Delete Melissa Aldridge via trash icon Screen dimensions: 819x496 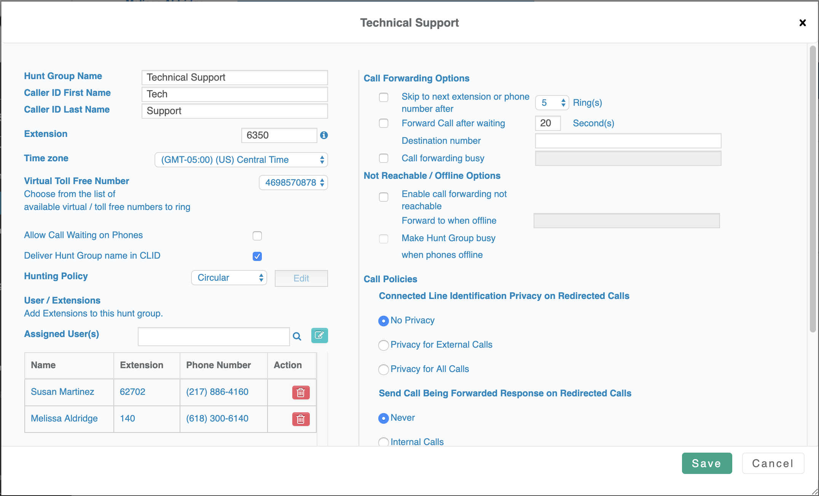(301, 419)
